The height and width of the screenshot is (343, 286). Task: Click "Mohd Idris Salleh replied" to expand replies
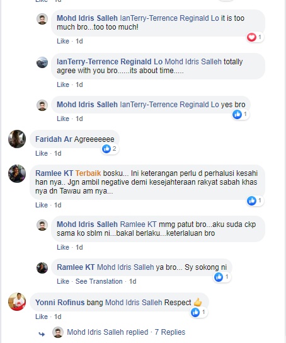click(x=108, y=332)
